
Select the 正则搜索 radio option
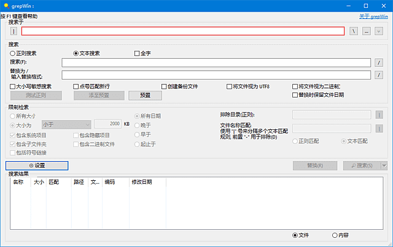coord(13,53)
